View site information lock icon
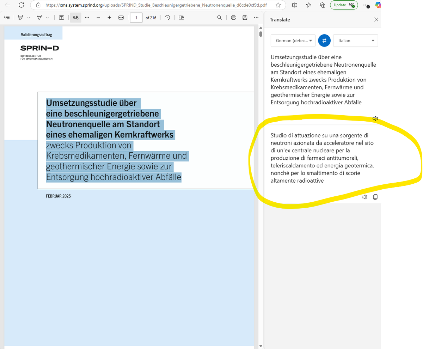423x349 pixels. (38, 5)
